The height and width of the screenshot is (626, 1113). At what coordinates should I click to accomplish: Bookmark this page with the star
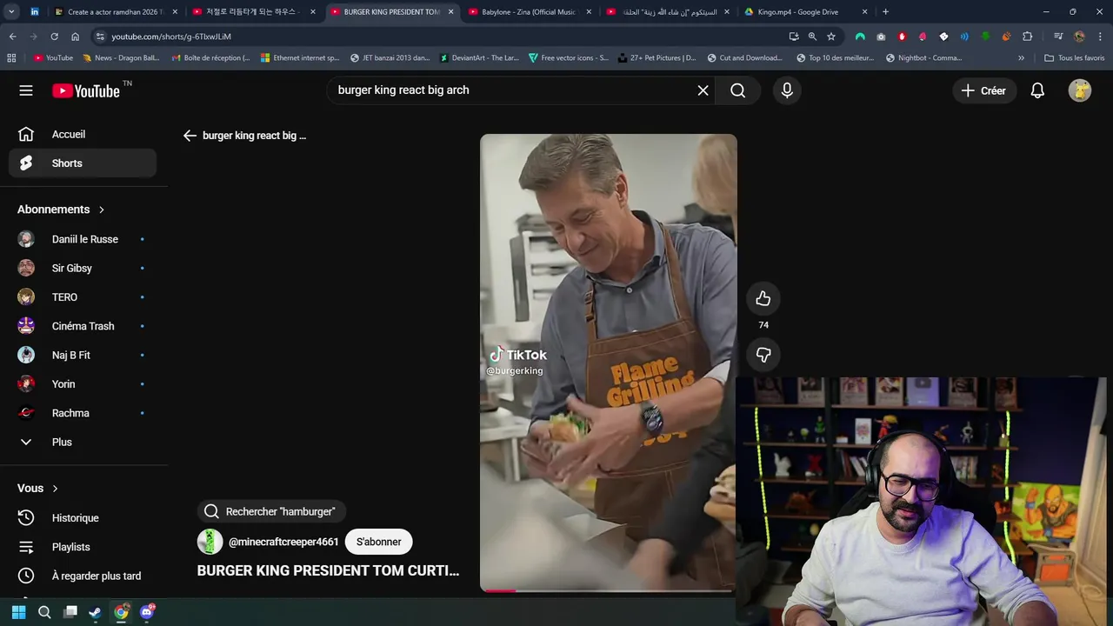(x=831, y=37)
